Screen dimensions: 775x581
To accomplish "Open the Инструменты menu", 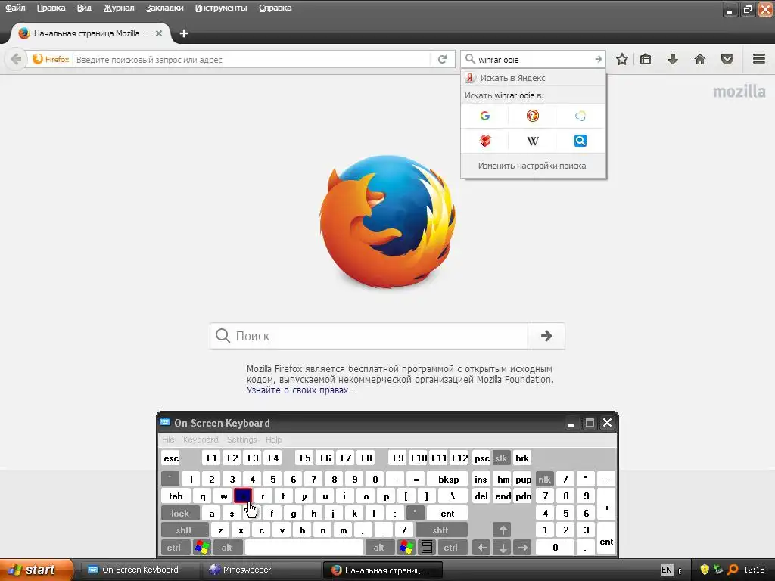I will (x=221, y=8).
